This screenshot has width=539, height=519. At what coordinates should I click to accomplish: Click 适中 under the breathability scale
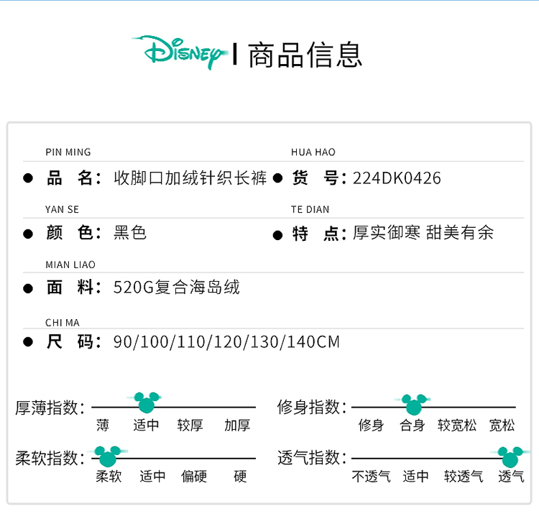416,477
